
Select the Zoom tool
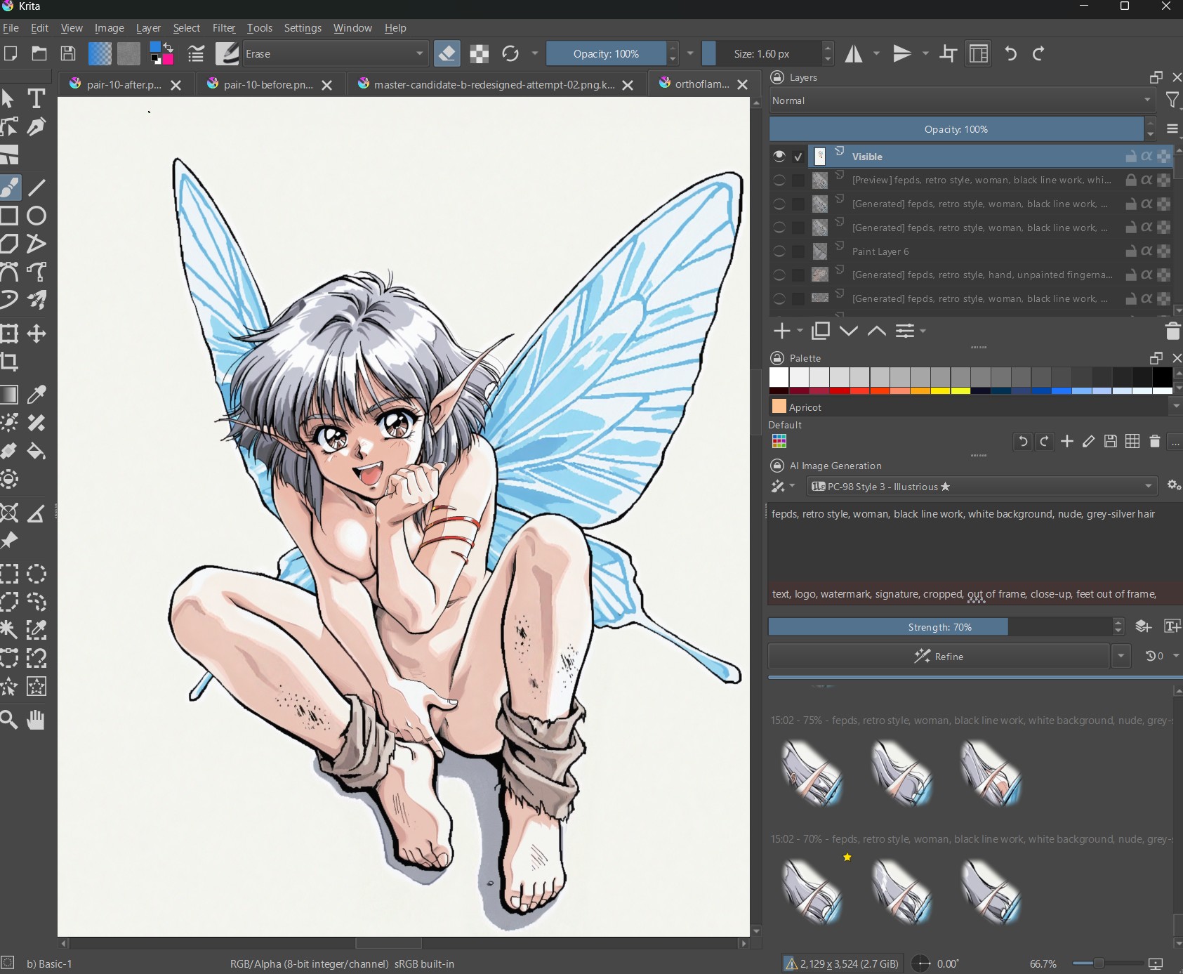click(10, 720)
